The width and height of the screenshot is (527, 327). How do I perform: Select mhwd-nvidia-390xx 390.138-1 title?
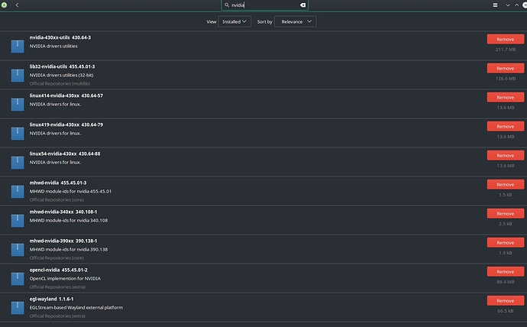point(63,241)
